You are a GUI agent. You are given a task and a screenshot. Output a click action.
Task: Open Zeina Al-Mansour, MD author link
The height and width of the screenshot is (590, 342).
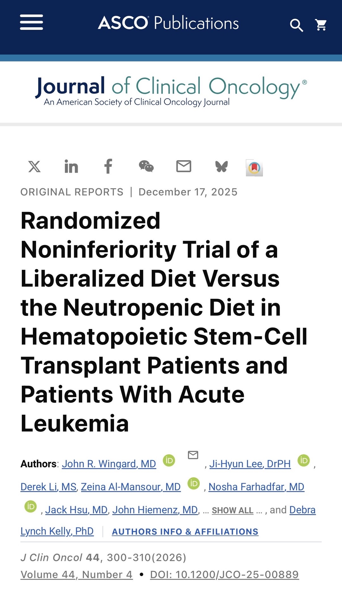coord(130,487)
